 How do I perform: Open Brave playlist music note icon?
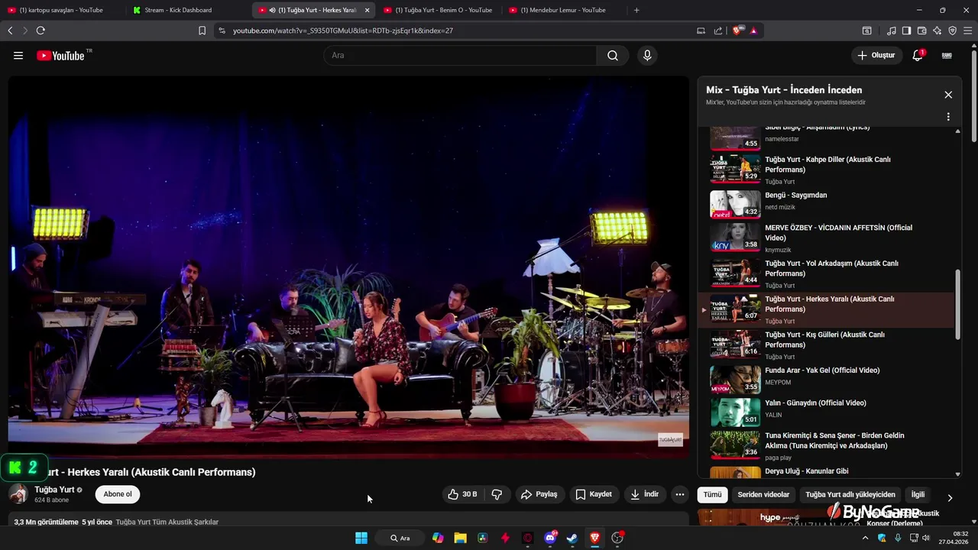(892, 31)
